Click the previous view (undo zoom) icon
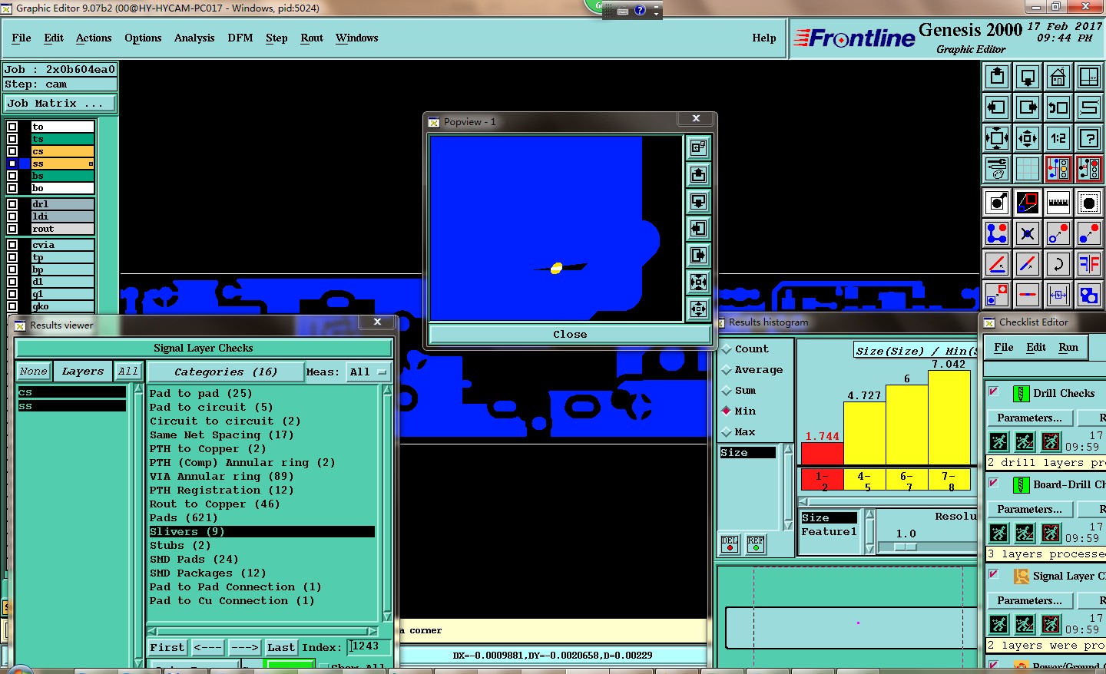This screenshot has width=1106, height=674. [x=1058, y=107]
